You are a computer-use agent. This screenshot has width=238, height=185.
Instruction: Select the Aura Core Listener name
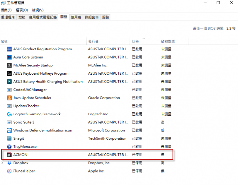tap(28, 57)
